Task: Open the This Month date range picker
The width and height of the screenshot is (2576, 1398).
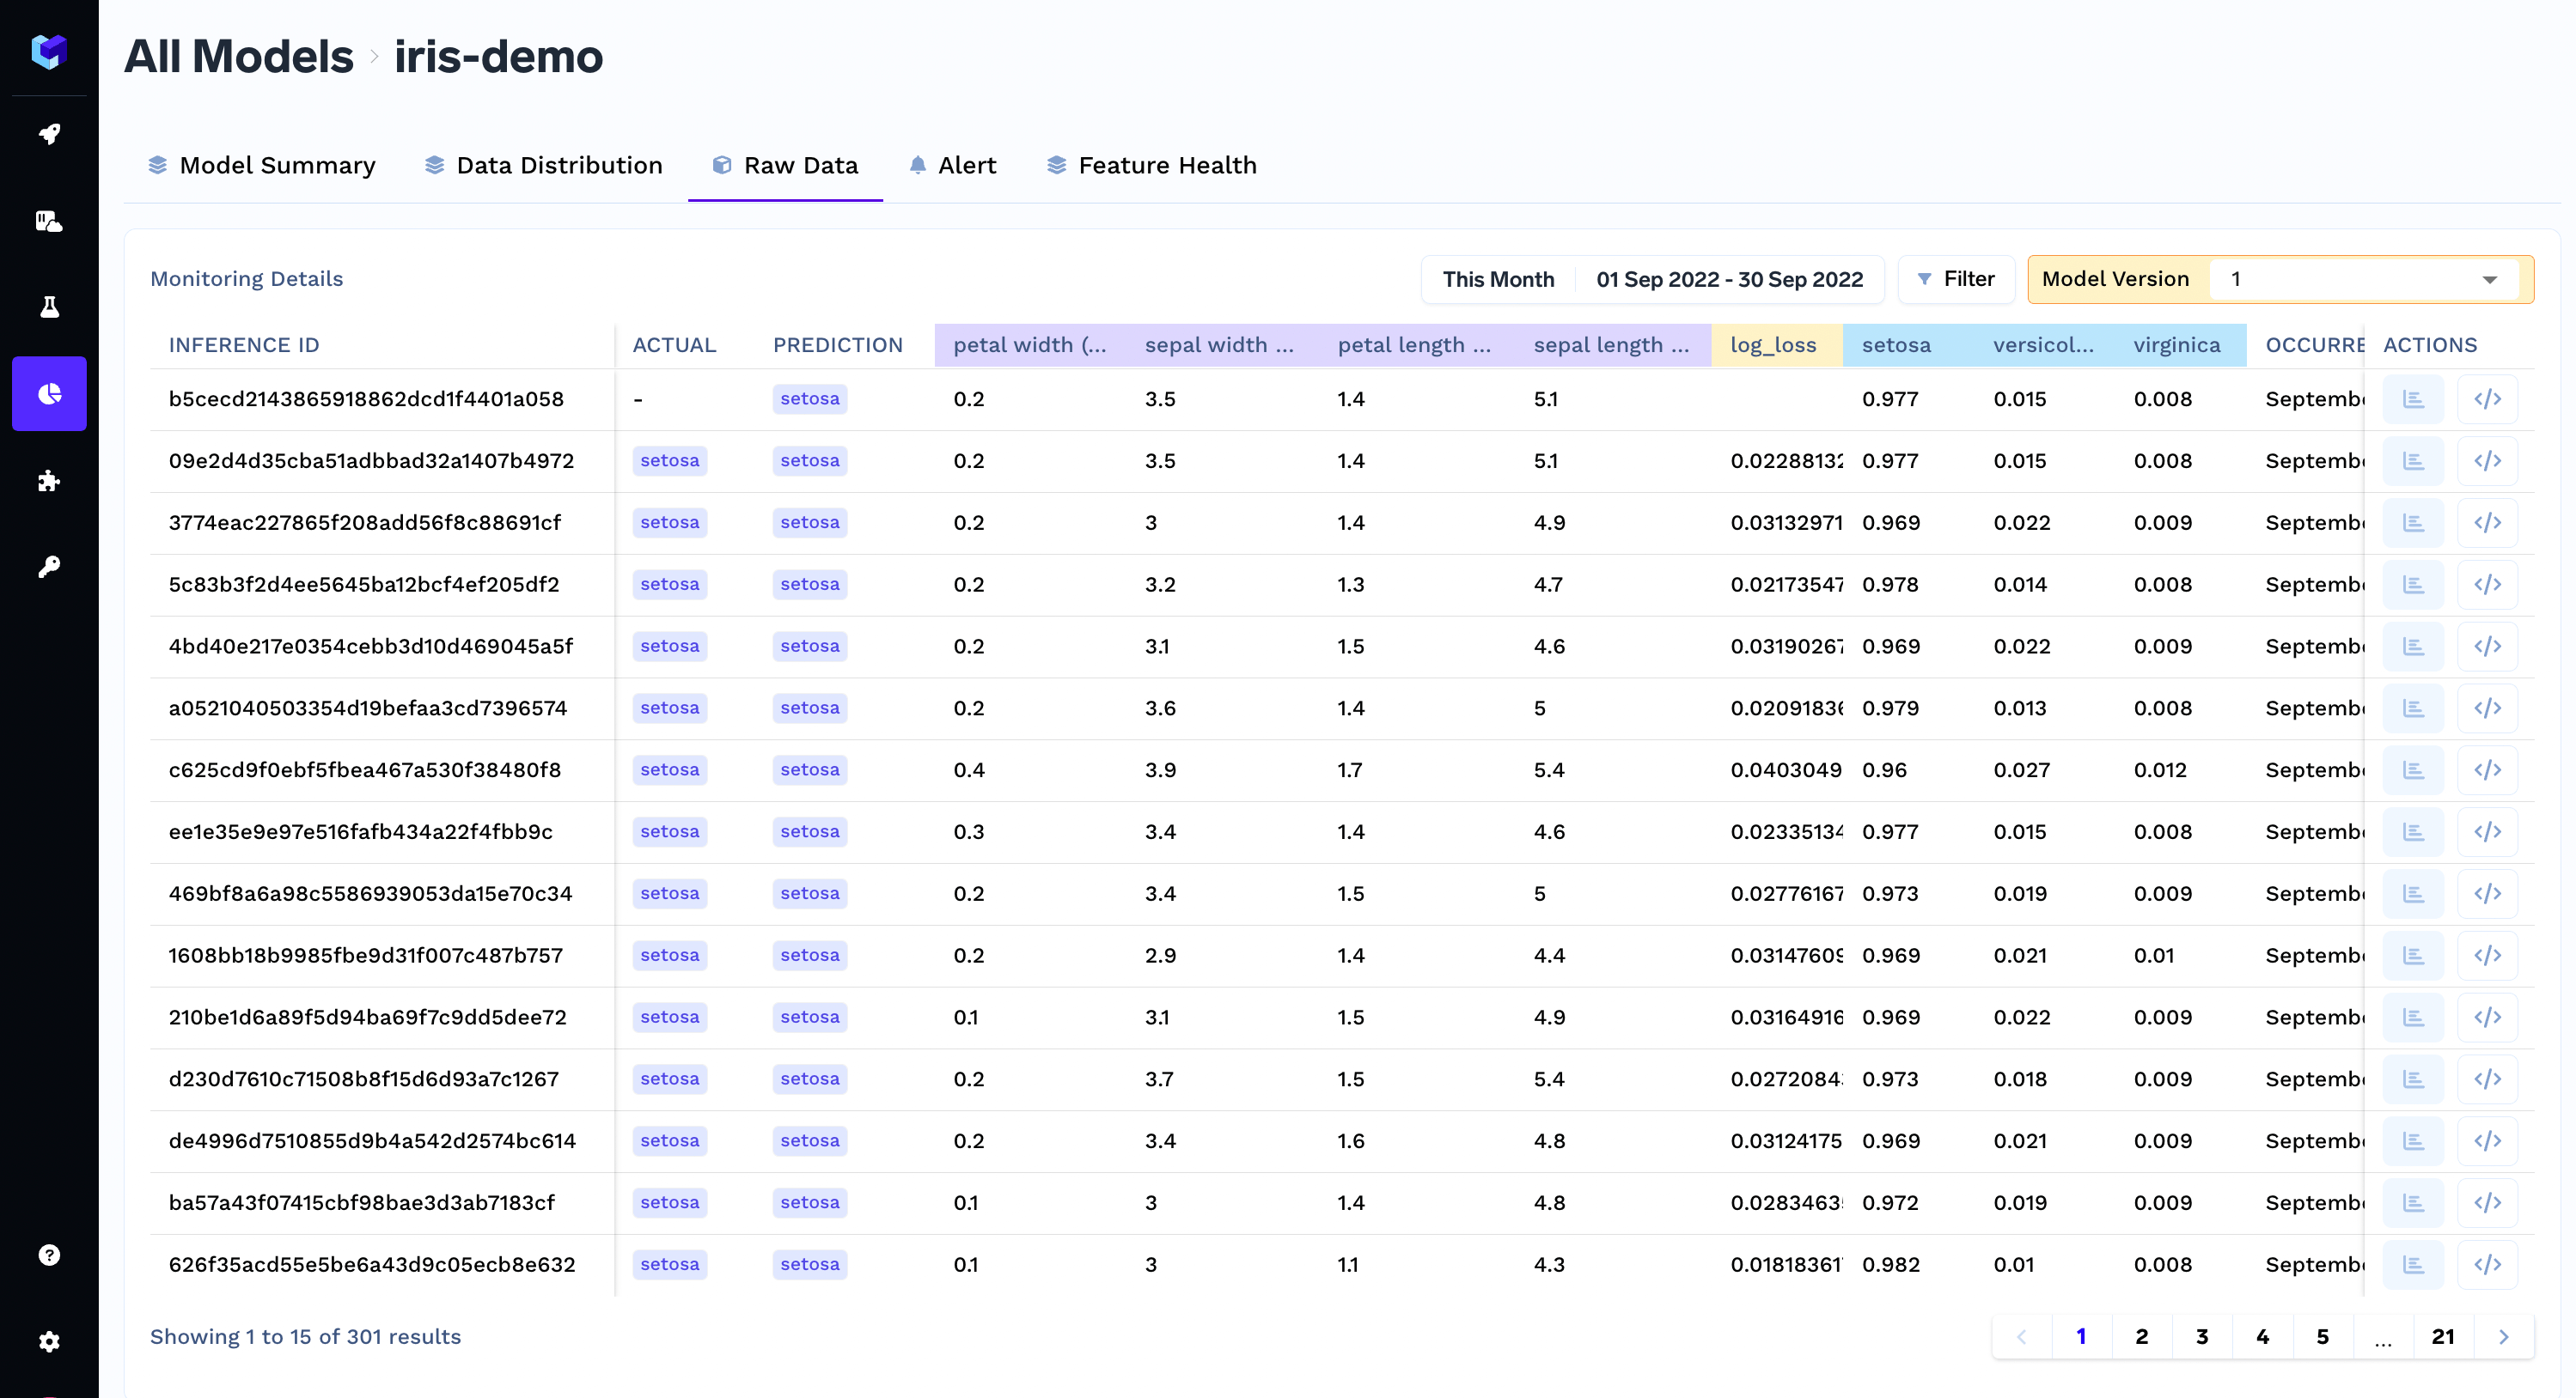Action: pos(1497,280)
